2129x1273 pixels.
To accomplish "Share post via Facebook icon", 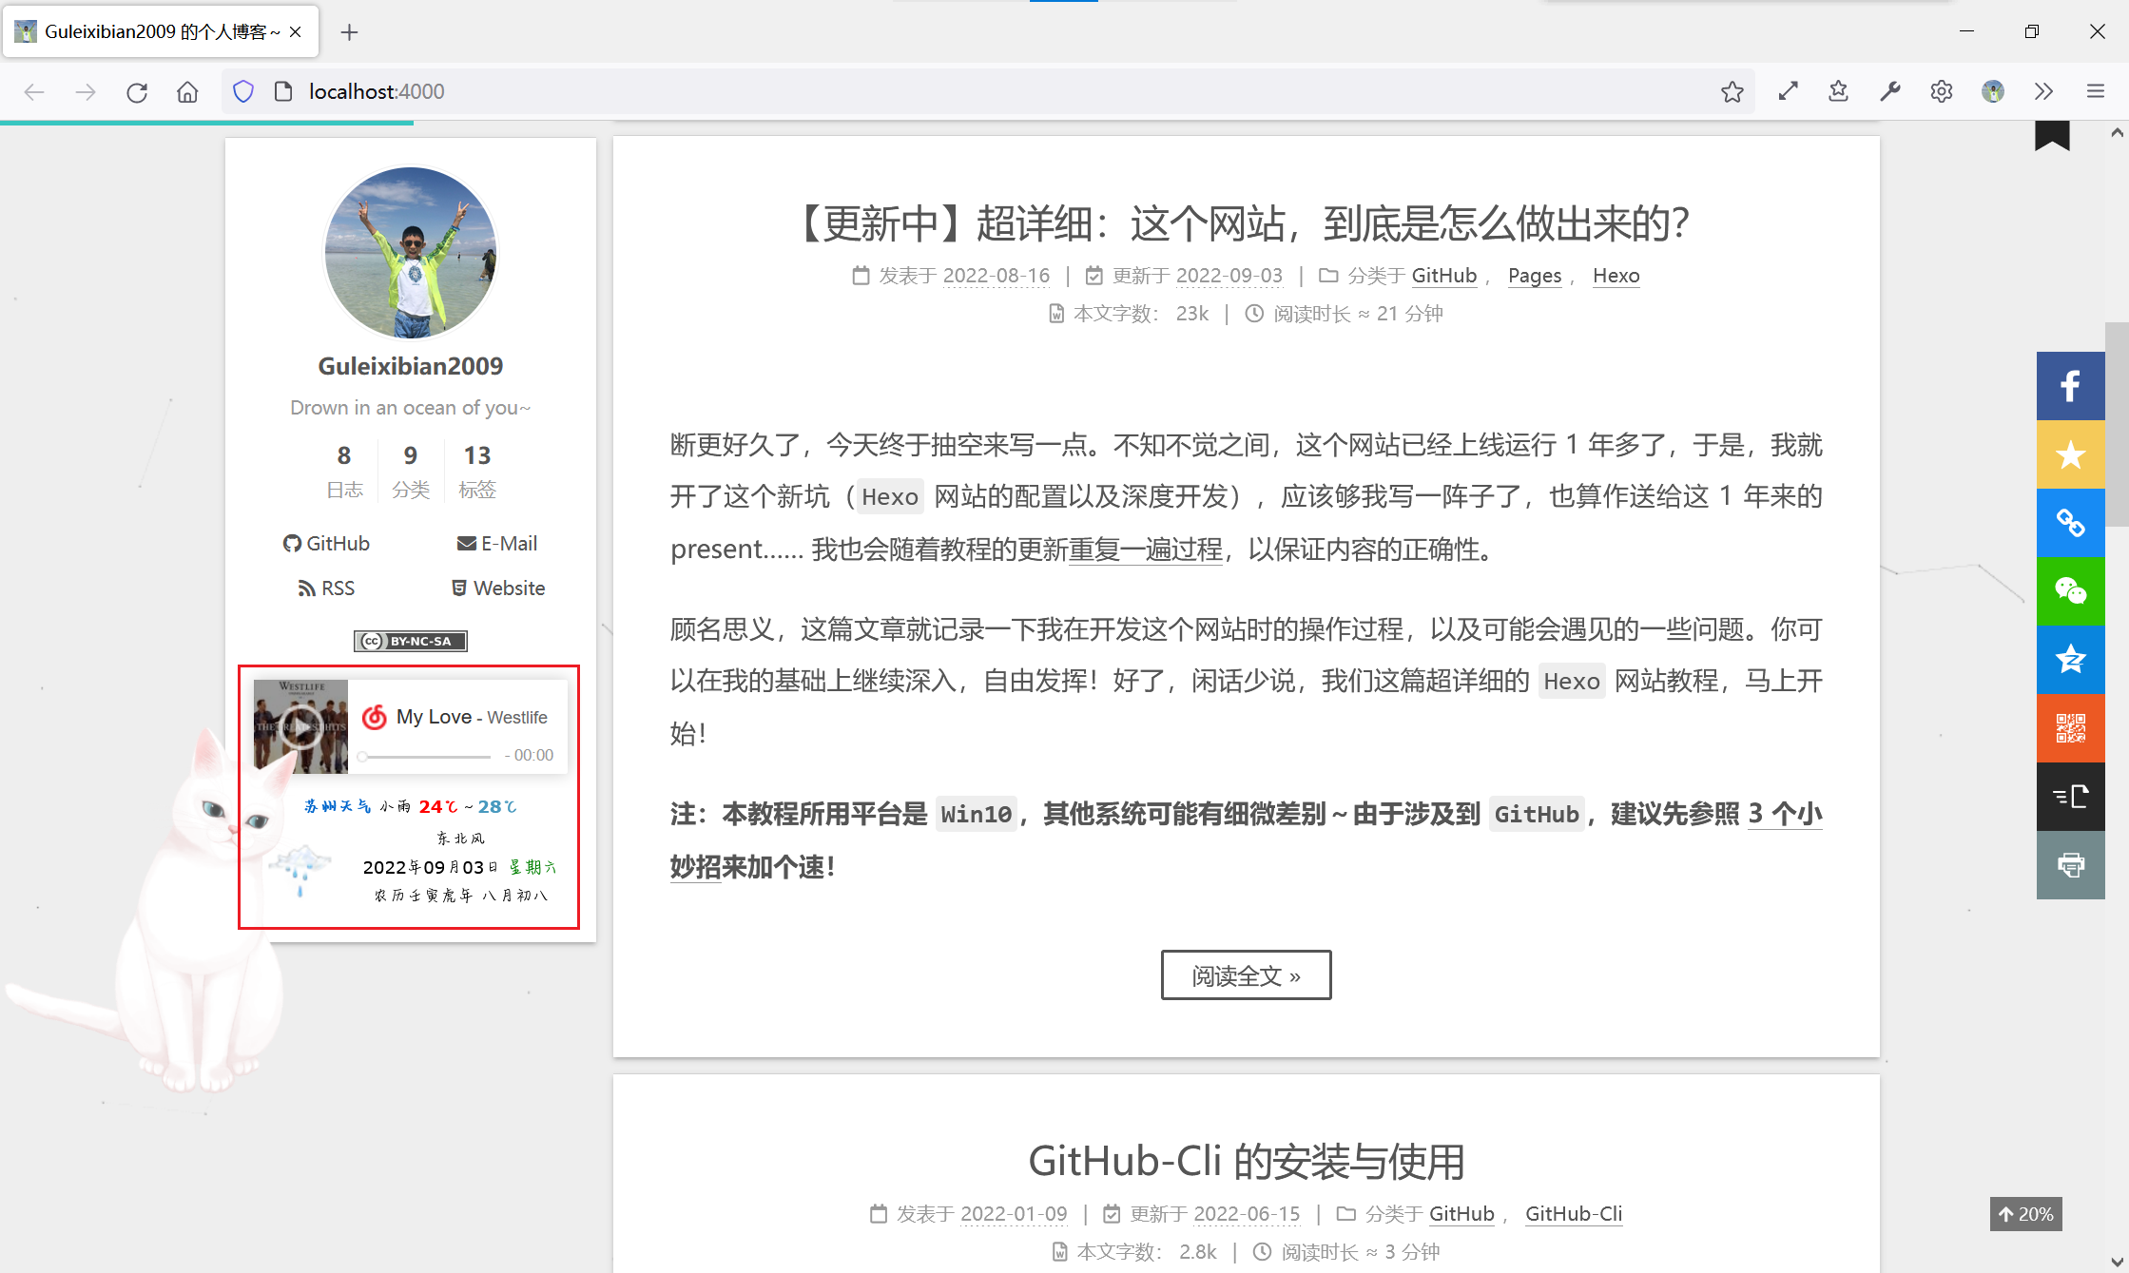I will 2070,386.
